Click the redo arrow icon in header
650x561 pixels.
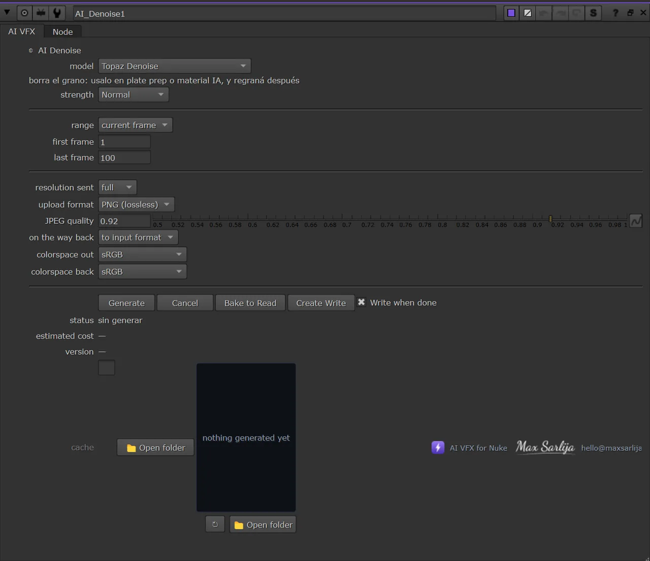(x=560, y=13)
